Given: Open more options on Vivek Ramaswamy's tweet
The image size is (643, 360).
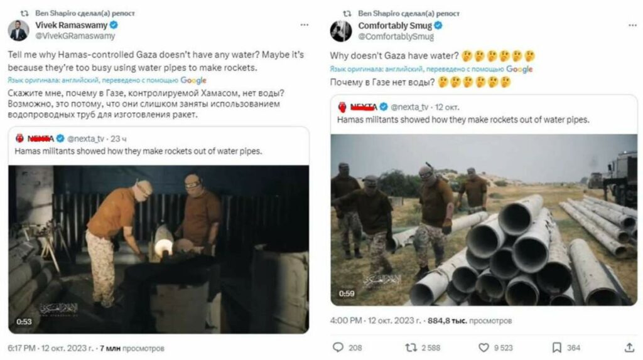Looking at the screenshot, I should (305, 25).
